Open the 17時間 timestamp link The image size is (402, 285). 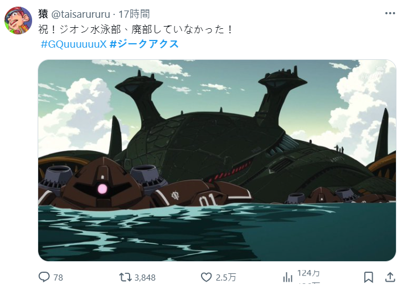tap(134, 14)
